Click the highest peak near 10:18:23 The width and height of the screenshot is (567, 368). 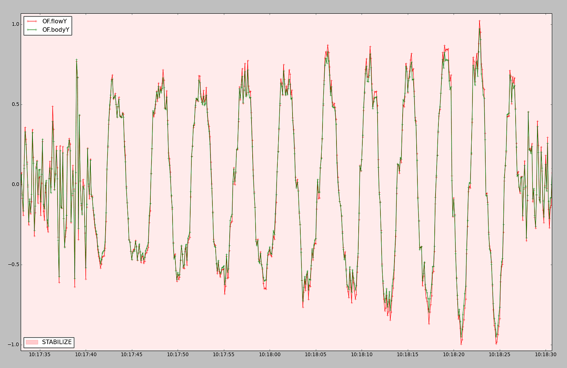pyautogui.click(x=479, y=20)
